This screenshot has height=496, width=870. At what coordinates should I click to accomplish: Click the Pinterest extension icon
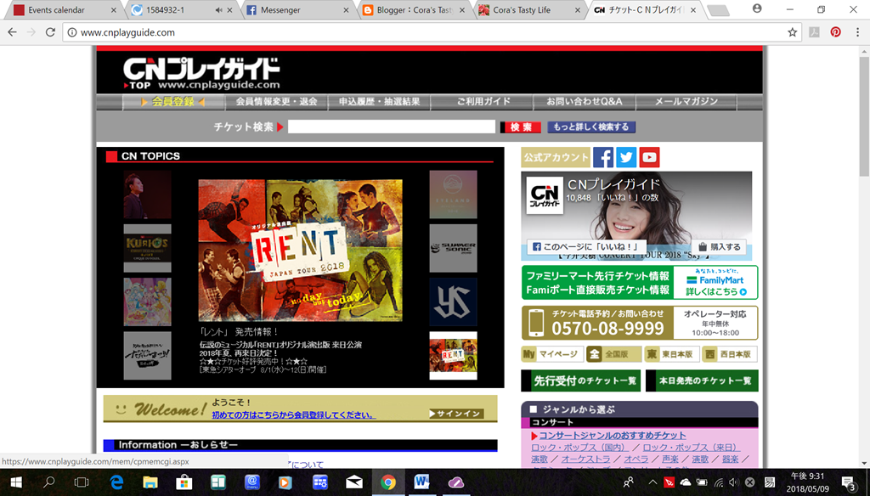pyautogui.click(x=836, y=32)
